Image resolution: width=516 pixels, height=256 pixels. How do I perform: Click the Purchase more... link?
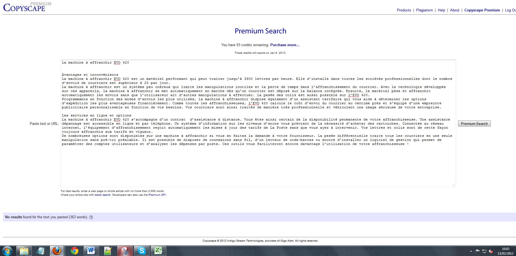285,45
